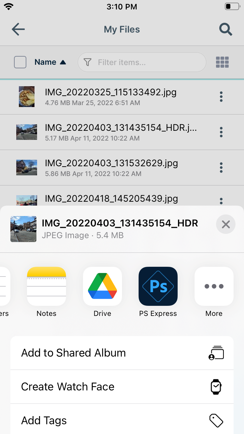Open options menu for IMG_20220403_131435154_HDR file
This screenshot has width=244, height=434.
tap(221, 132)
